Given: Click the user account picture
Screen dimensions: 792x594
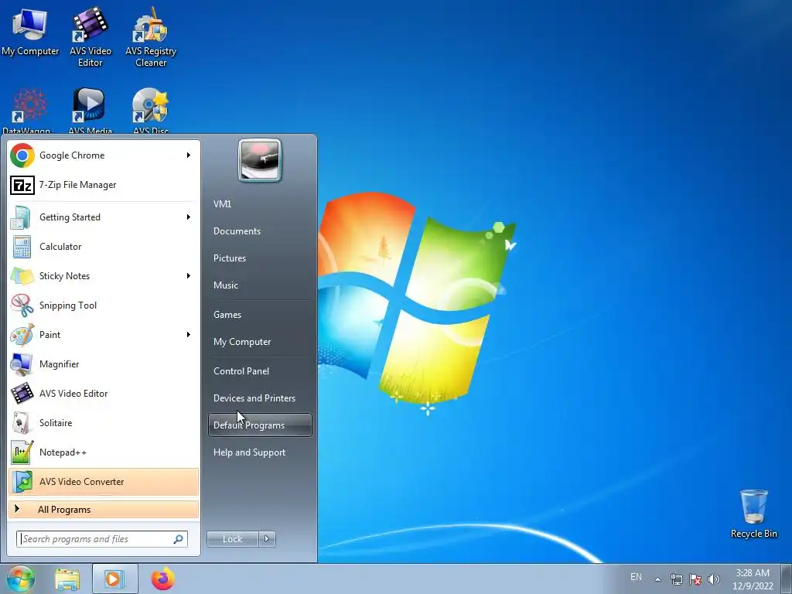Looking at the screenshot, I should tap(260, 161).
